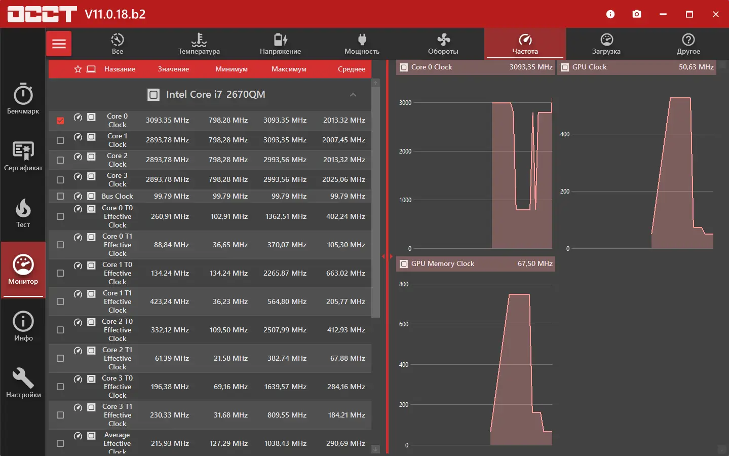Click the Intel Core i7-2670QM processor icon
This screenshot has height=456, width=729.
coord(153,94)
